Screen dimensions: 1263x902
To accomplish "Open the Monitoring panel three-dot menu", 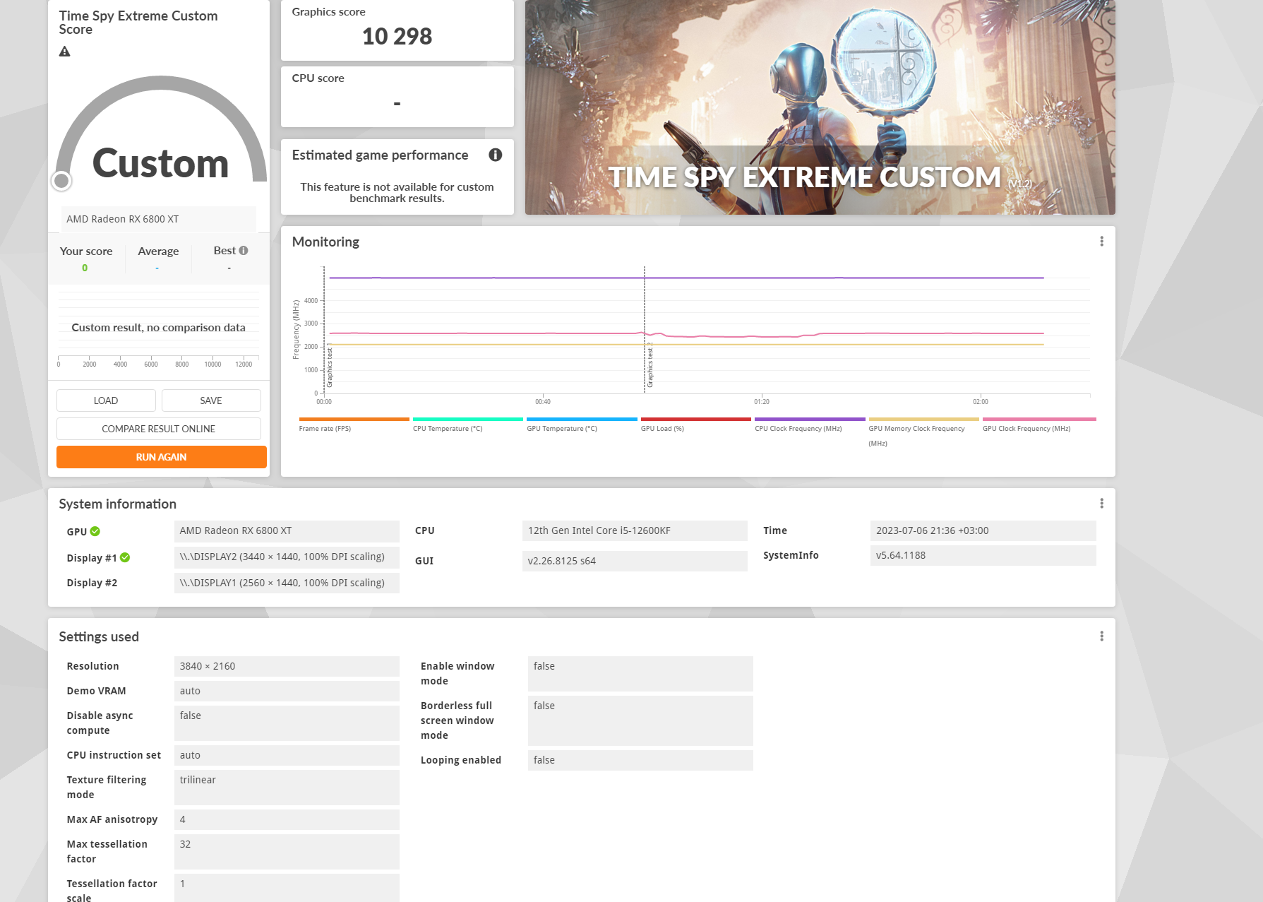I will [1101, 242].
